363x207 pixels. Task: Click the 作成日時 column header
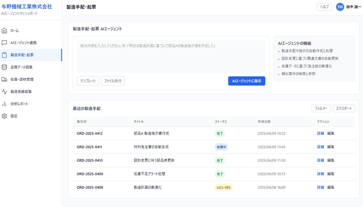tap(264, 122)
